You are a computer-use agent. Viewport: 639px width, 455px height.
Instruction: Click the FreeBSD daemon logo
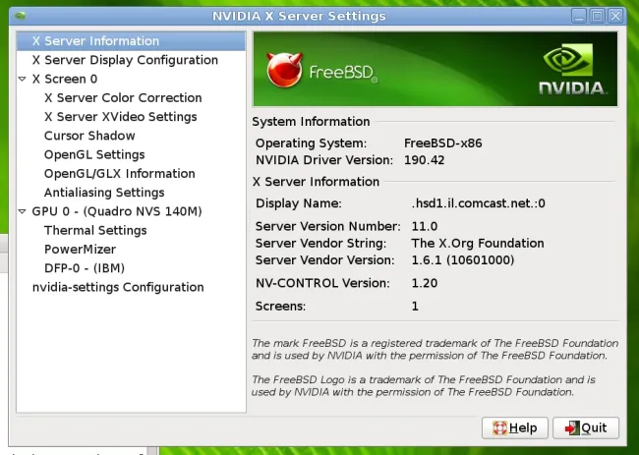coord(284,70)
